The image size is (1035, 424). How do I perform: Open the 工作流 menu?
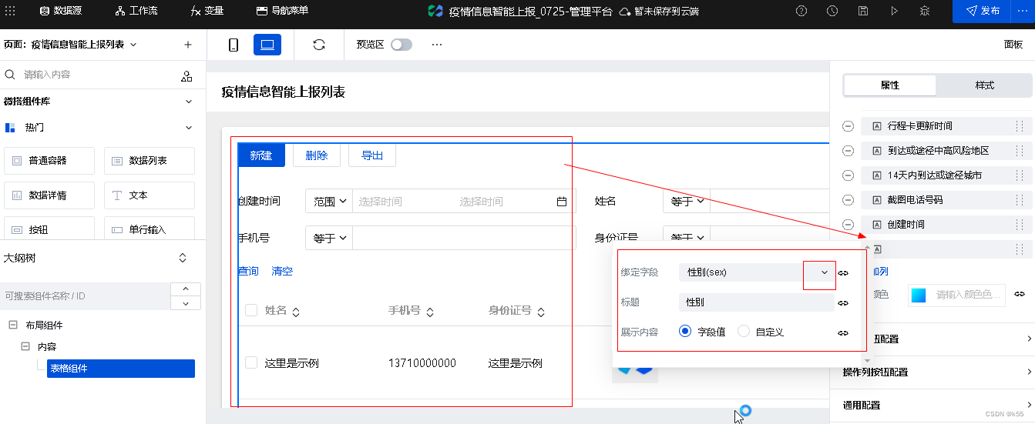[136, 11]
